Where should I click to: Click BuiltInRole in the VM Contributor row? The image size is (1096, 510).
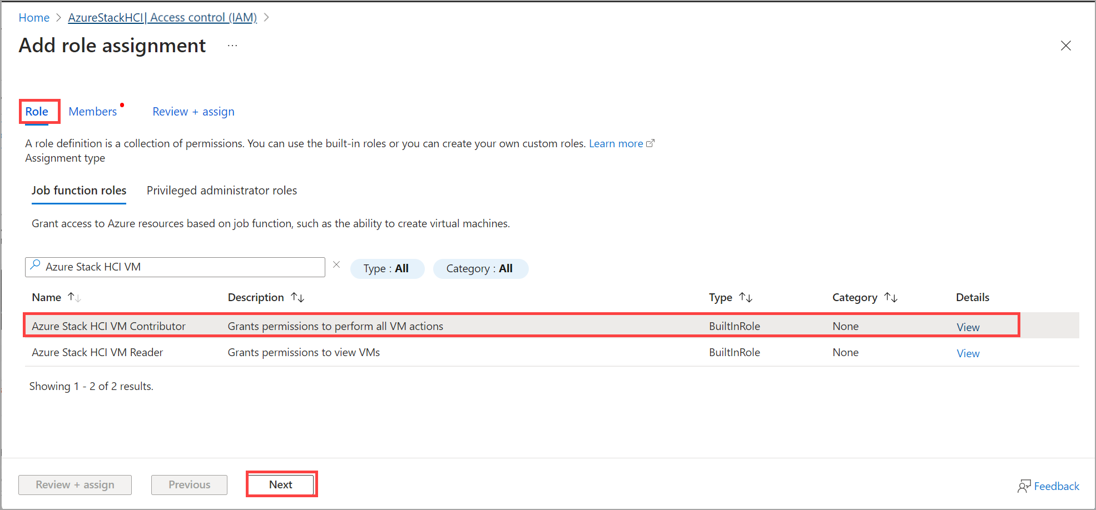tap(735, 326)
